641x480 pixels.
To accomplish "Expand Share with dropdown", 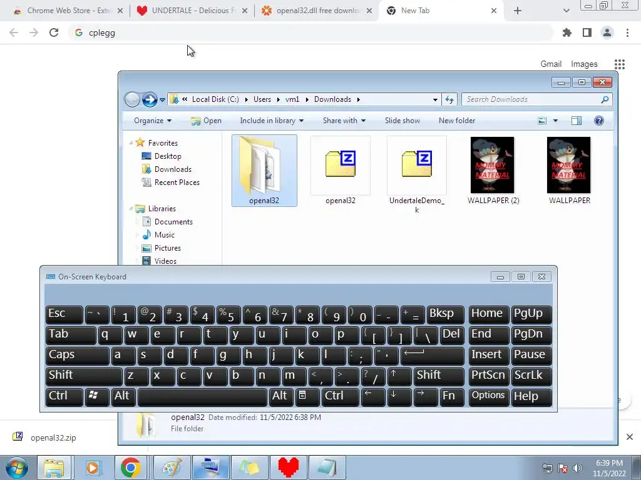I will [x=344, y=121].
